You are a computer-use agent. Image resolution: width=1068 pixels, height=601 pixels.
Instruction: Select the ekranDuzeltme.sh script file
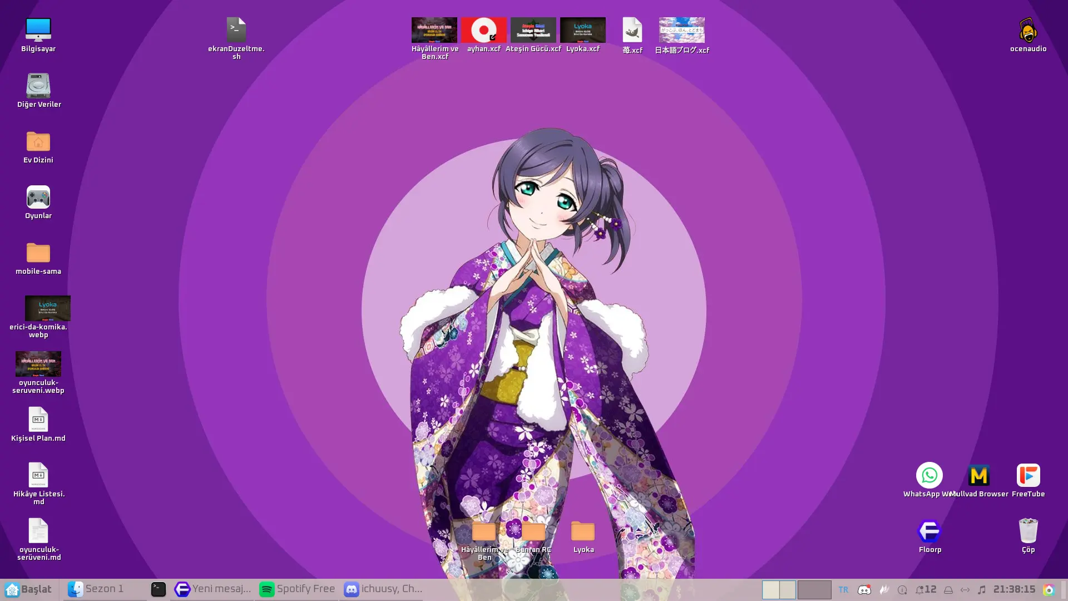pyautogui.click(x=236, y=38)
